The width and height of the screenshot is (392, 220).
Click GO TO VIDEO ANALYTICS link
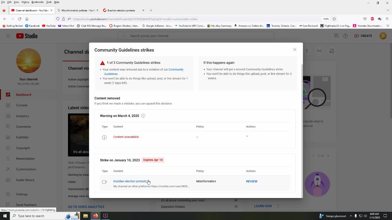point(86,207)
